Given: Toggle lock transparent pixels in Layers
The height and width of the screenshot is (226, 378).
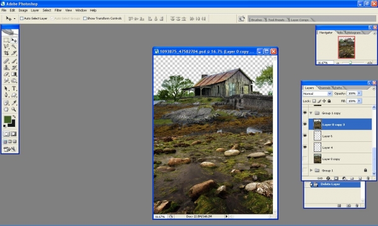Looking at the screenshot, I should coord(314,101).
